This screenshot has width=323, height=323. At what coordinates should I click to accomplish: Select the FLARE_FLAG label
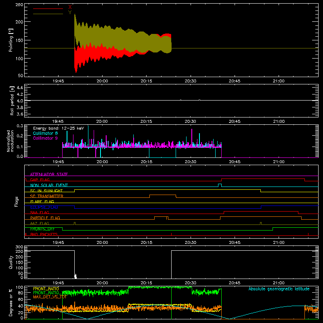click(42, 201)
